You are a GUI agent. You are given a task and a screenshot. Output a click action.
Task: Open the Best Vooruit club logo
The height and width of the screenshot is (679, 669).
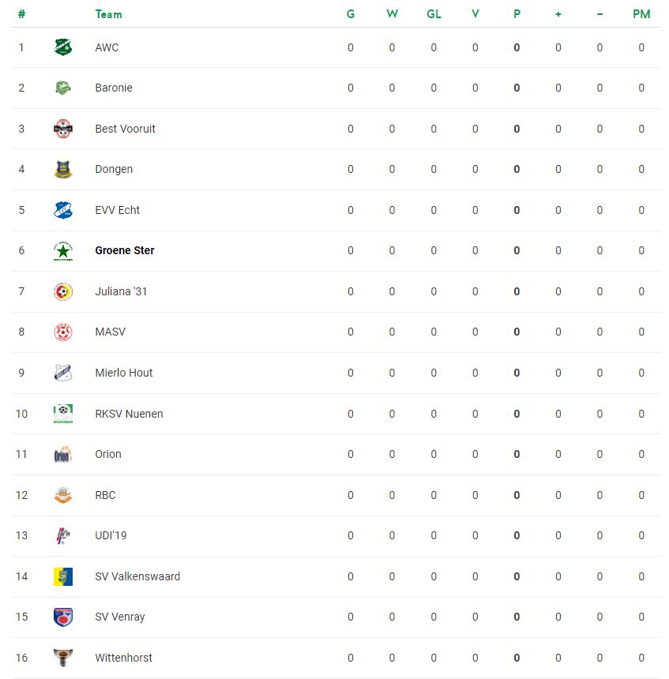pyautogui.click(x=63, y=129)
